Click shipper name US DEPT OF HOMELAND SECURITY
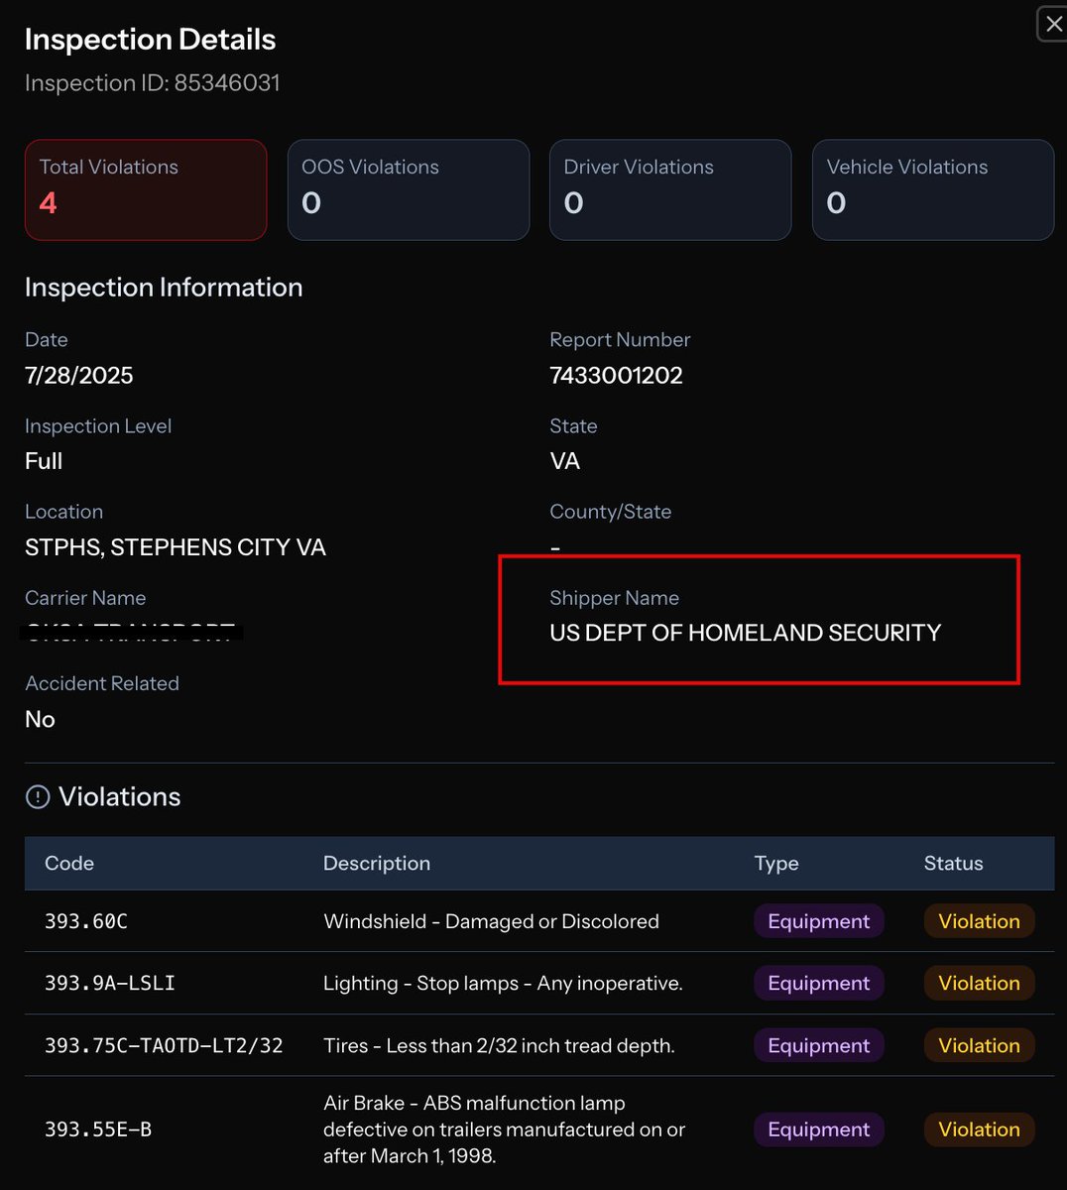 click(746, 633)
